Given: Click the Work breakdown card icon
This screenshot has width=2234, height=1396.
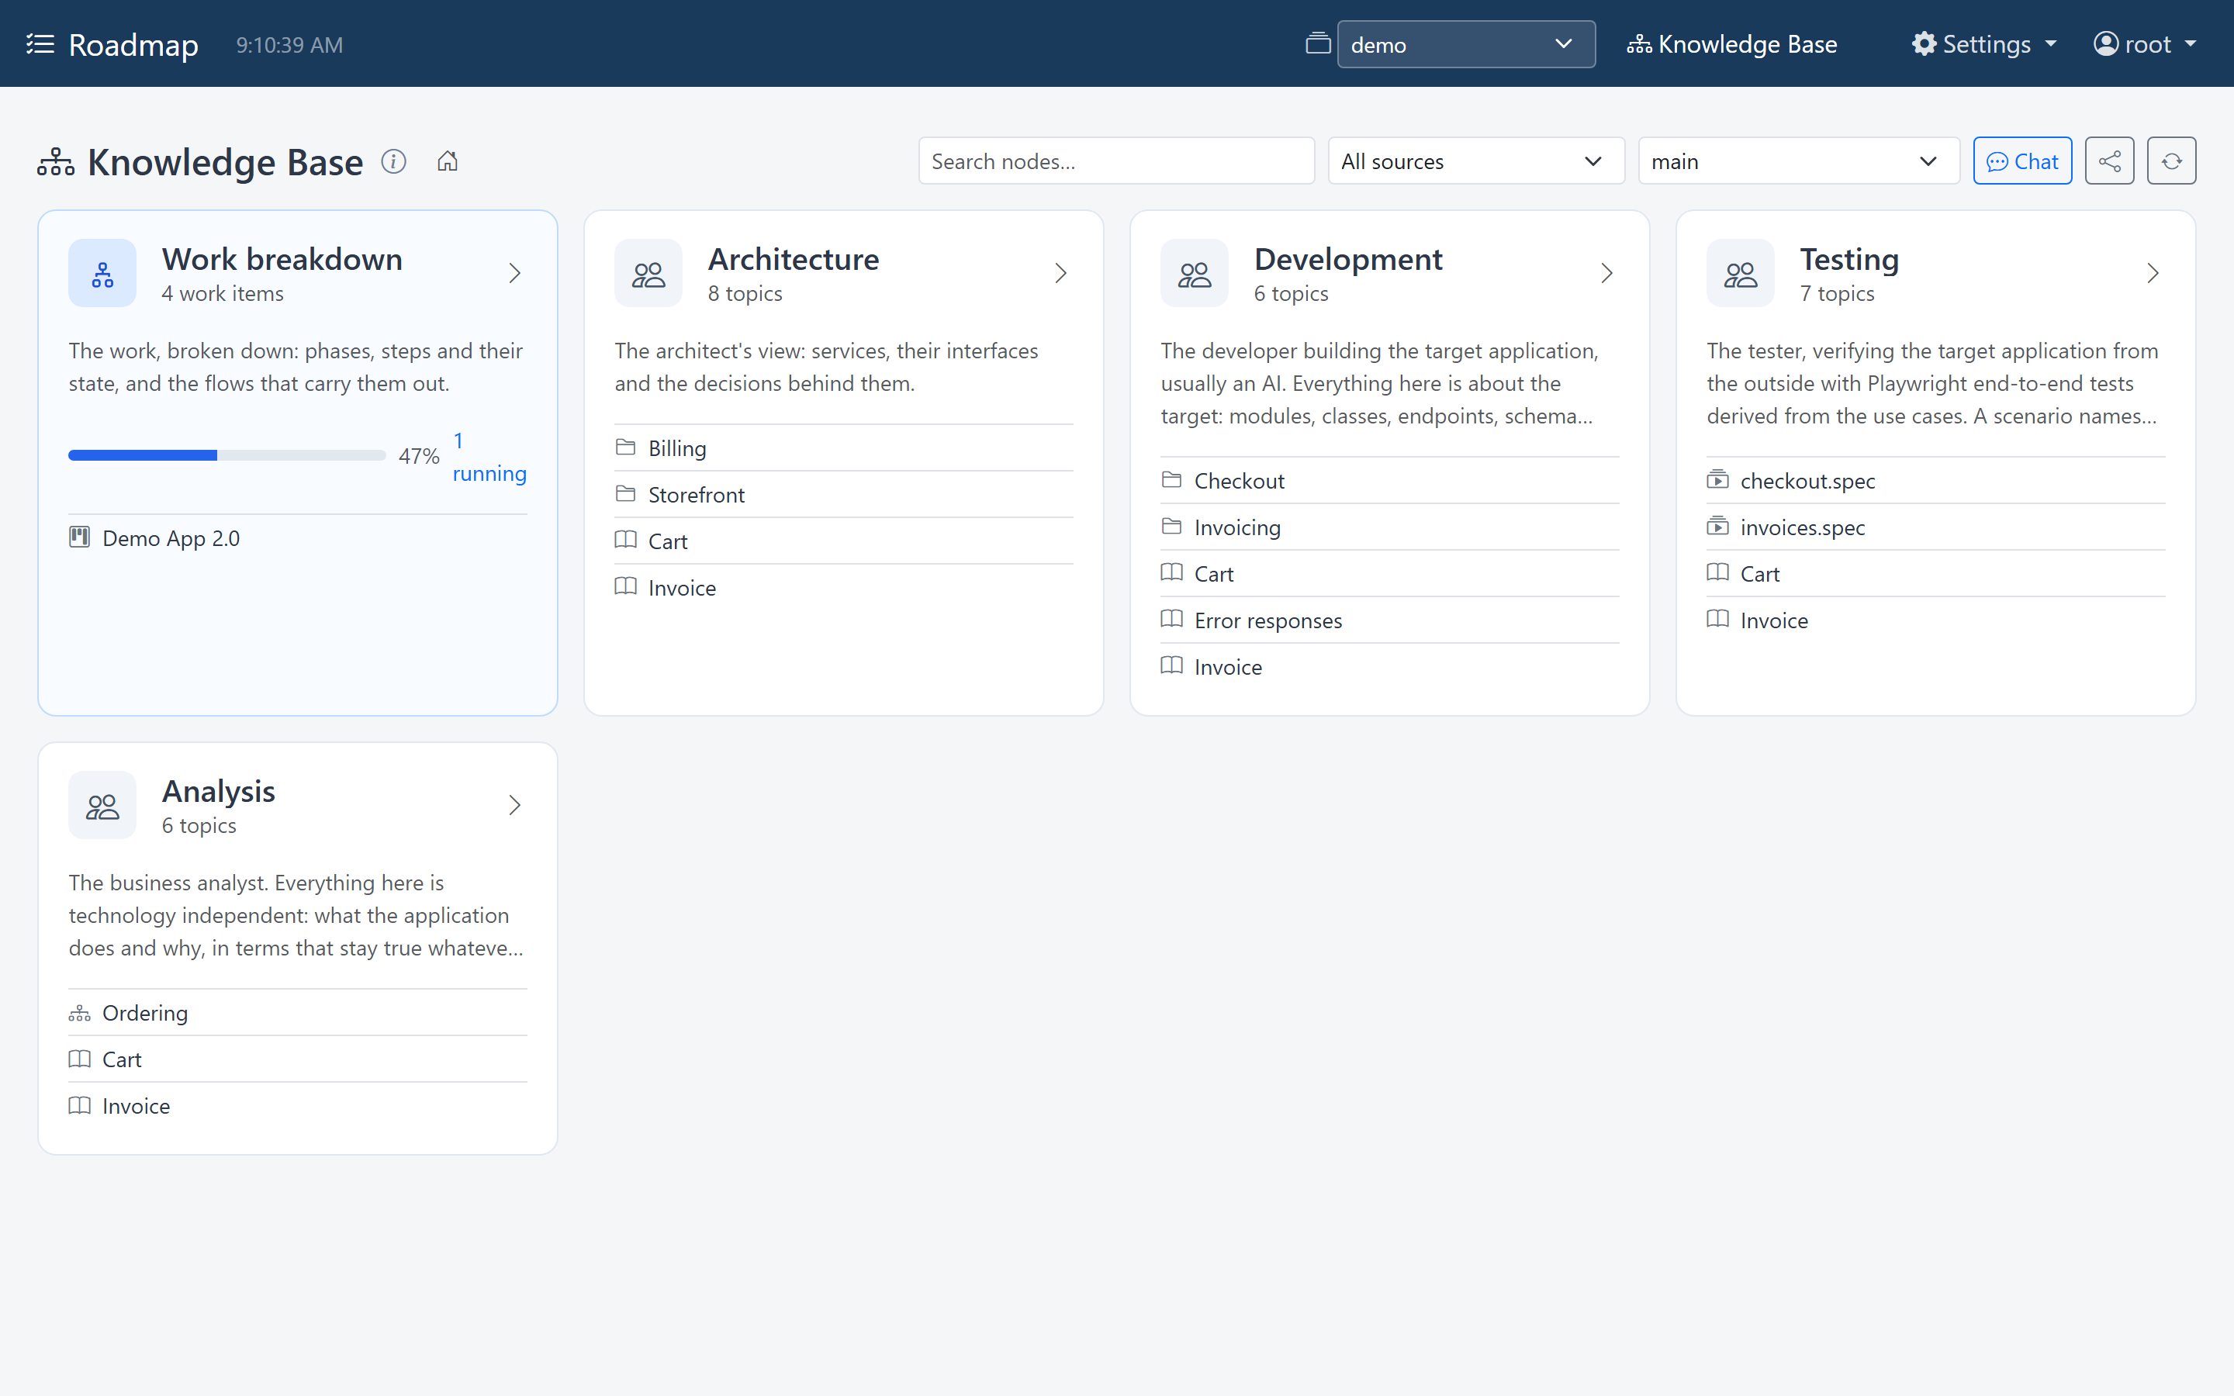Looking at the screenshot, I should tap(102, 273).
